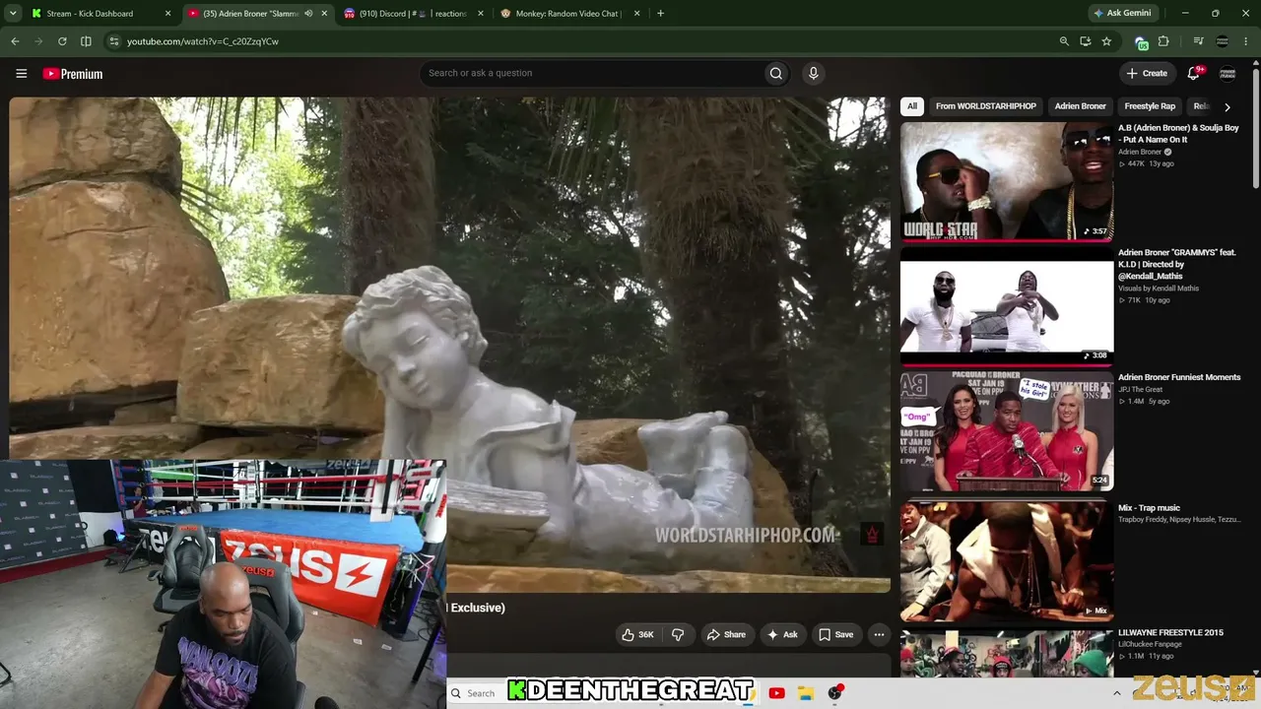Bookmark this page with the star
Image resolution: width=1261 pixels, height=709 pixels.
point(1106,41)
